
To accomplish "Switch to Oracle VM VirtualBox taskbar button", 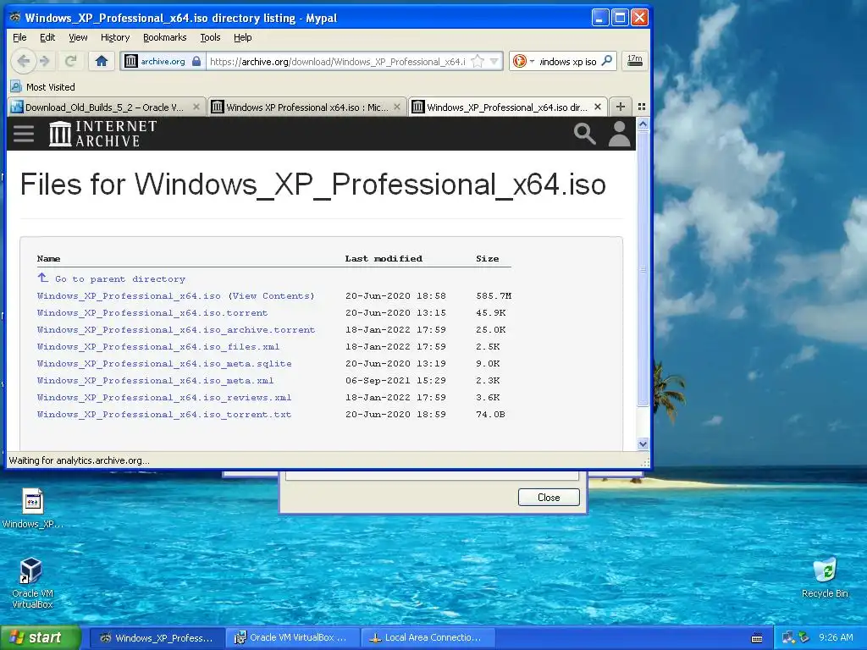I will (x=292, y=638).
